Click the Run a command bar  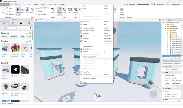pyautogui.click(x=91, y=103)
